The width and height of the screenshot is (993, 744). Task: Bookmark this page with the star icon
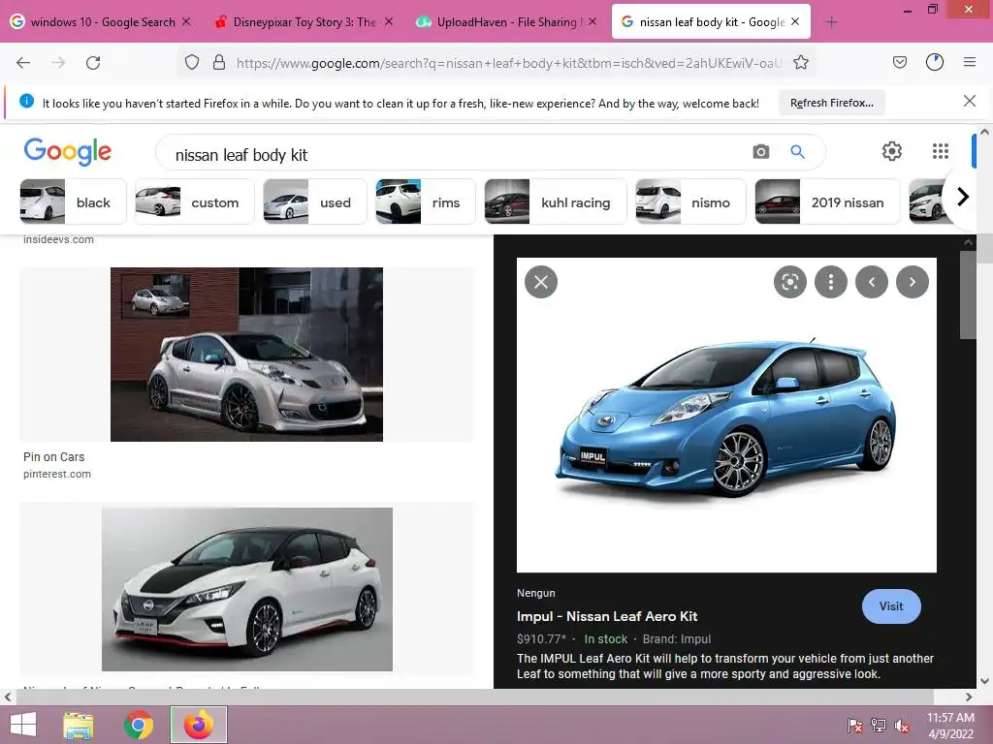pyautogui.click(x=800, y=62)
